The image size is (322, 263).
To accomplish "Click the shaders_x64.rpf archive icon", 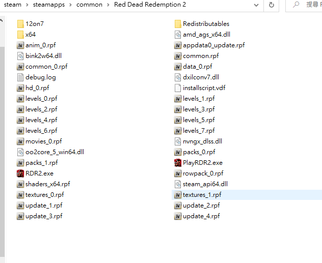I will pyautogui.click(x=20, y=184).
